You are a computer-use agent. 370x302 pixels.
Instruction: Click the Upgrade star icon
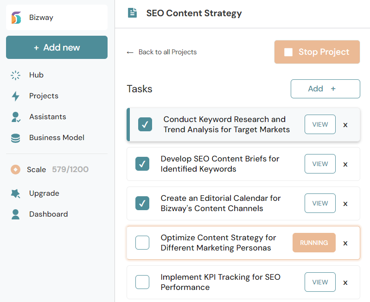pos(16,193)
